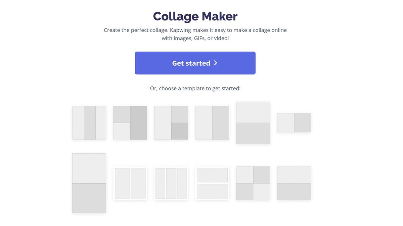The height and width of the screenshot is (226, 403).
Task: Click the lower half of the tall story template
Action: (x=89, y=198)
